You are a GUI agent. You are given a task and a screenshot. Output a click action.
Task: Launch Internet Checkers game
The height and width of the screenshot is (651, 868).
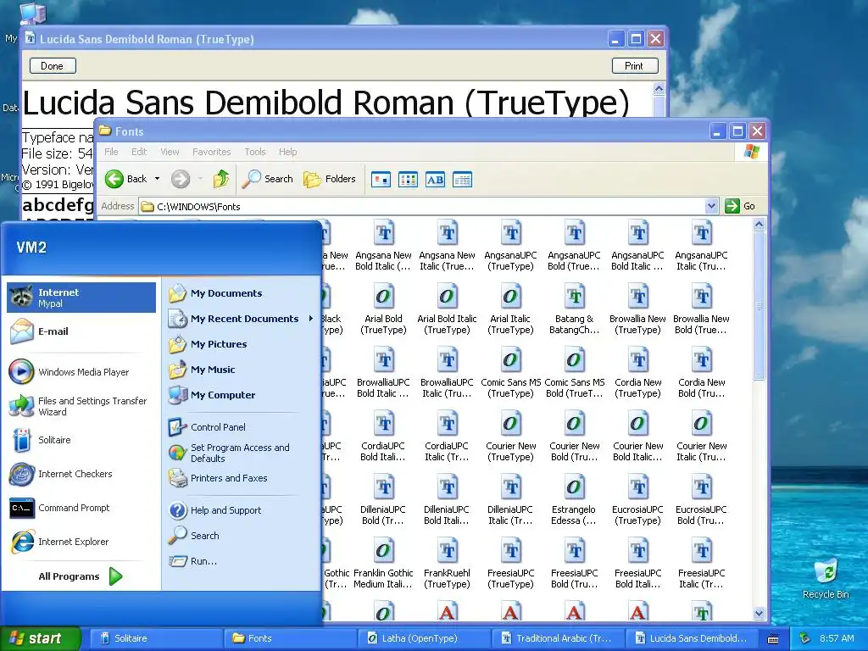click(81, 474)
